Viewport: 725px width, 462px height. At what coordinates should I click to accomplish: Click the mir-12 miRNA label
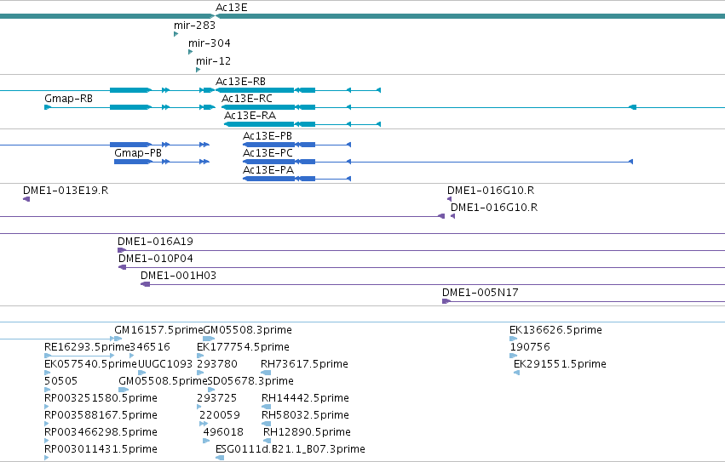point(213,61)
